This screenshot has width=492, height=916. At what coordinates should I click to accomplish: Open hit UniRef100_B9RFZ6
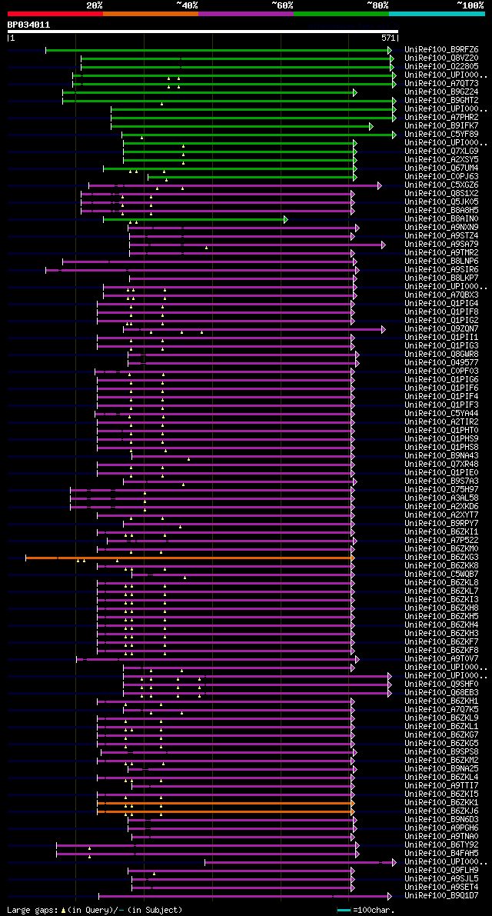pyautogui.click(x=441, y=50)
